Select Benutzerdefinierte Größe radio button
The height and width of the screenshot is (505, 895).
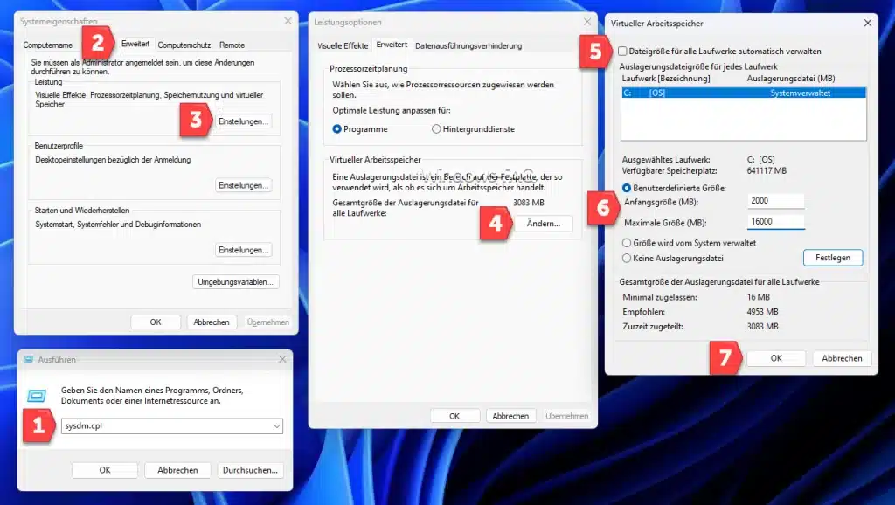coord(627,188)
